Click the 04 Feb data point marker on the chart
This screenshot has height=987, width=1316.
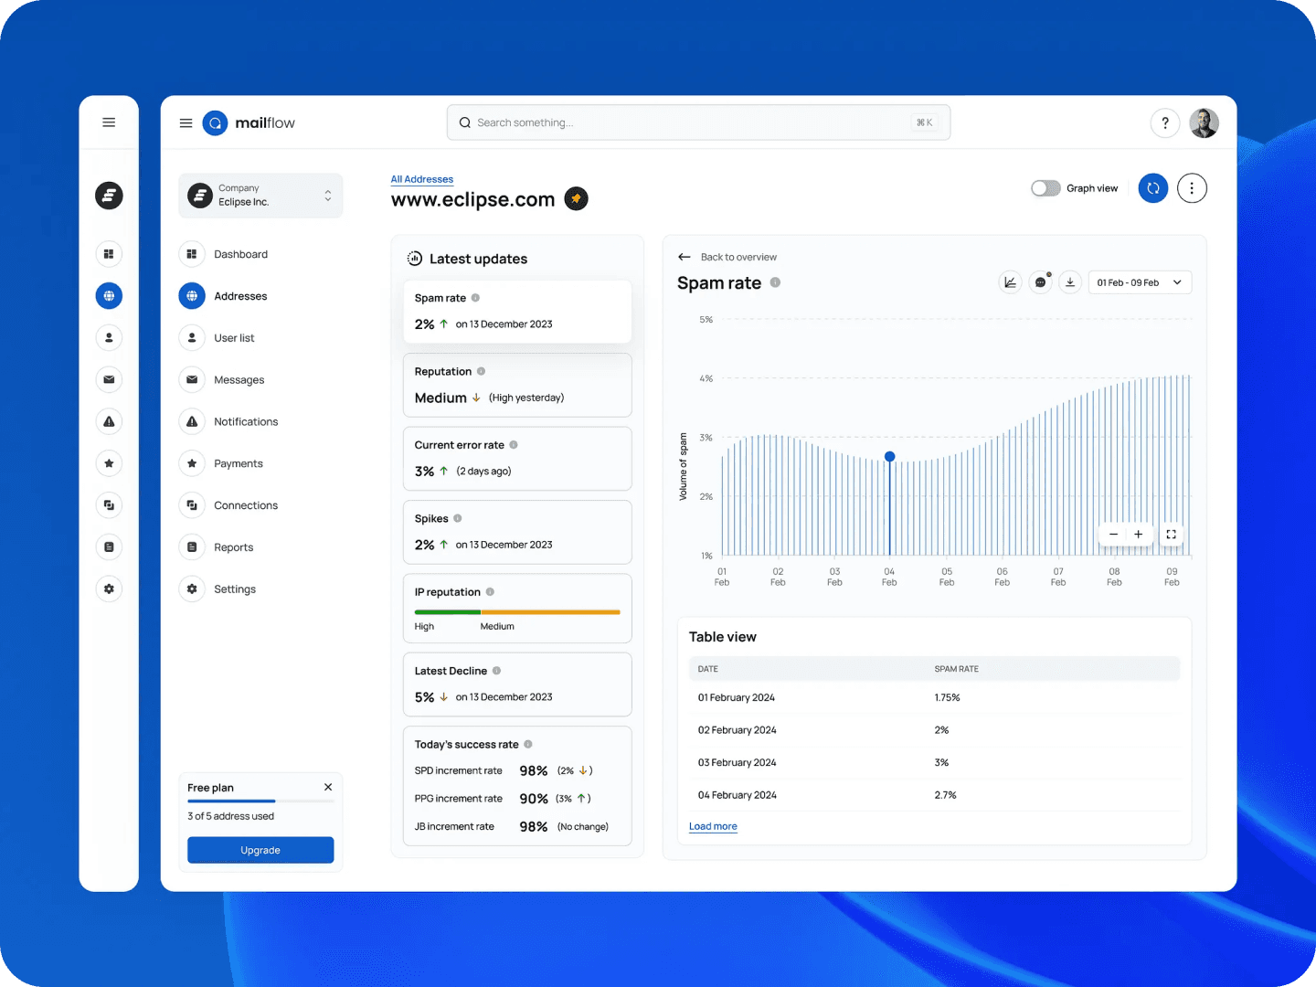pos(890,456)
